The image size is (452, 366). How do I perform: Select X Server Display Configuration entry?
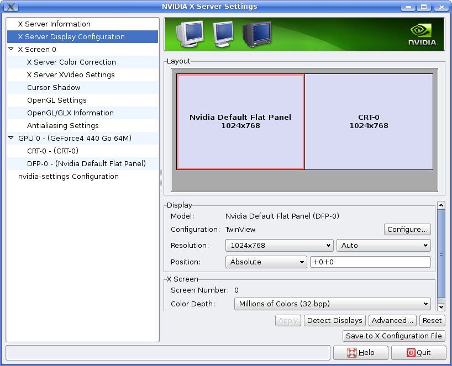point(82,36)
